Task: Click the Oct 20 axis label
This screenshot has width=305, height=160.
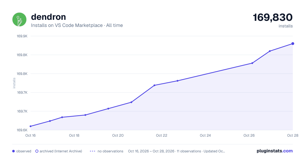Action: [118, 135]
